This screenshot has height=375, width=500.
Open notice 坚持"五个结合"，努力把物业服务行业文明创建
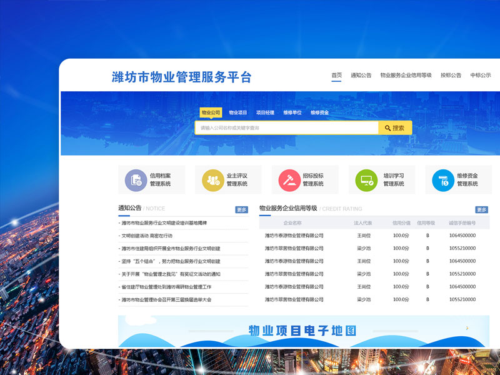[171, 261]
